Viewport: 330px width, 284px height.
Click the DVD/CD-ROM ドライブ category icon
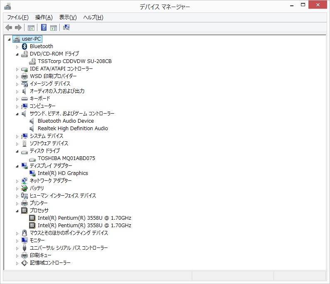tap(24, 54)
